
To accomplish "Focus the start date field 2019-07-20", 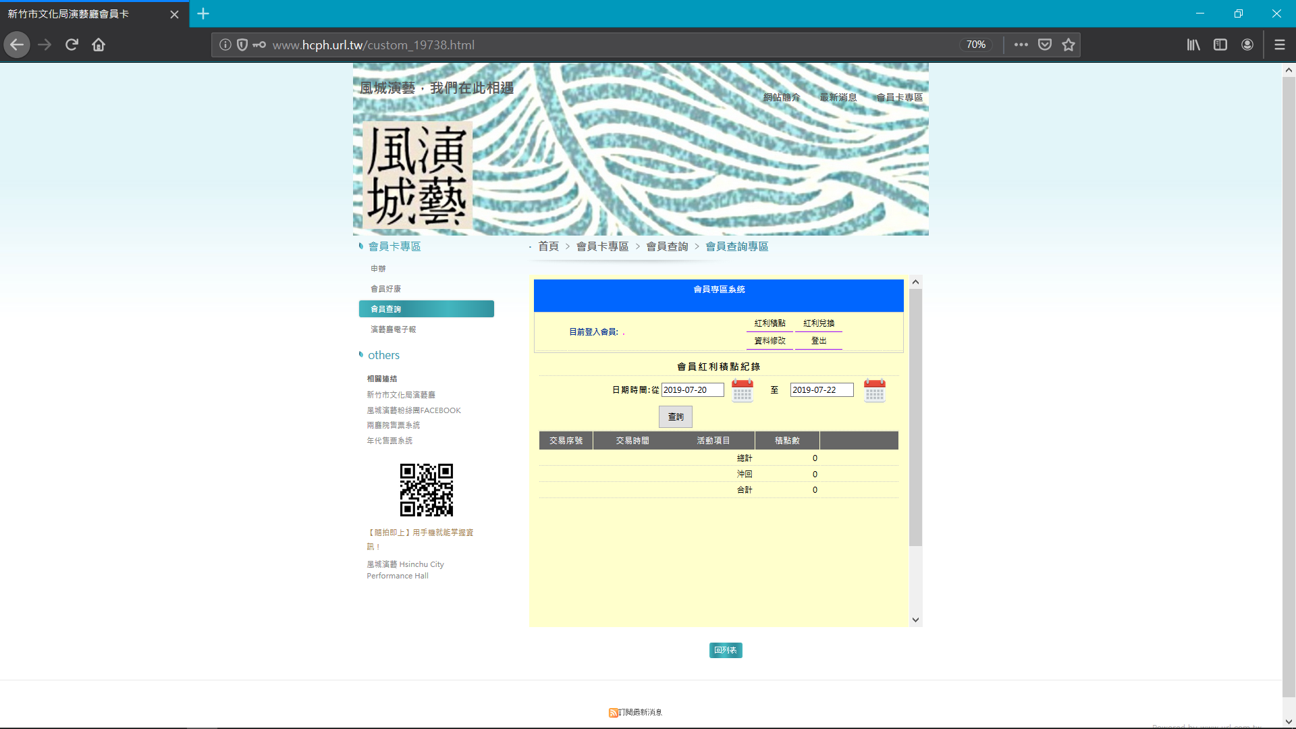I will pyautogui.click(x=693, y=390).
